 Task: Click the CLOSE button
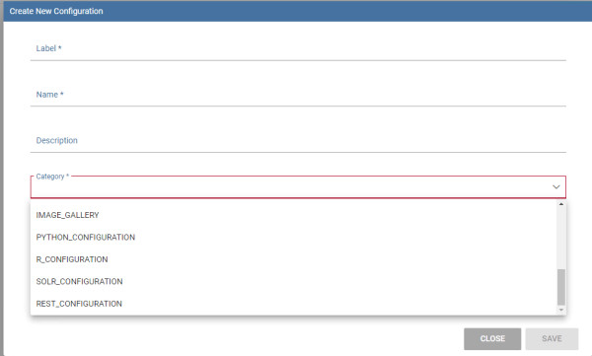(492, 338)
